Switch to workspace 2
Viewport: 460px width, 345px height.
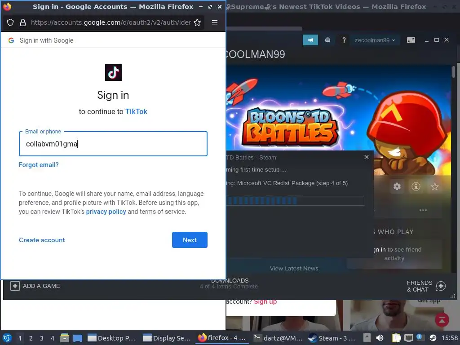(31, 338)
